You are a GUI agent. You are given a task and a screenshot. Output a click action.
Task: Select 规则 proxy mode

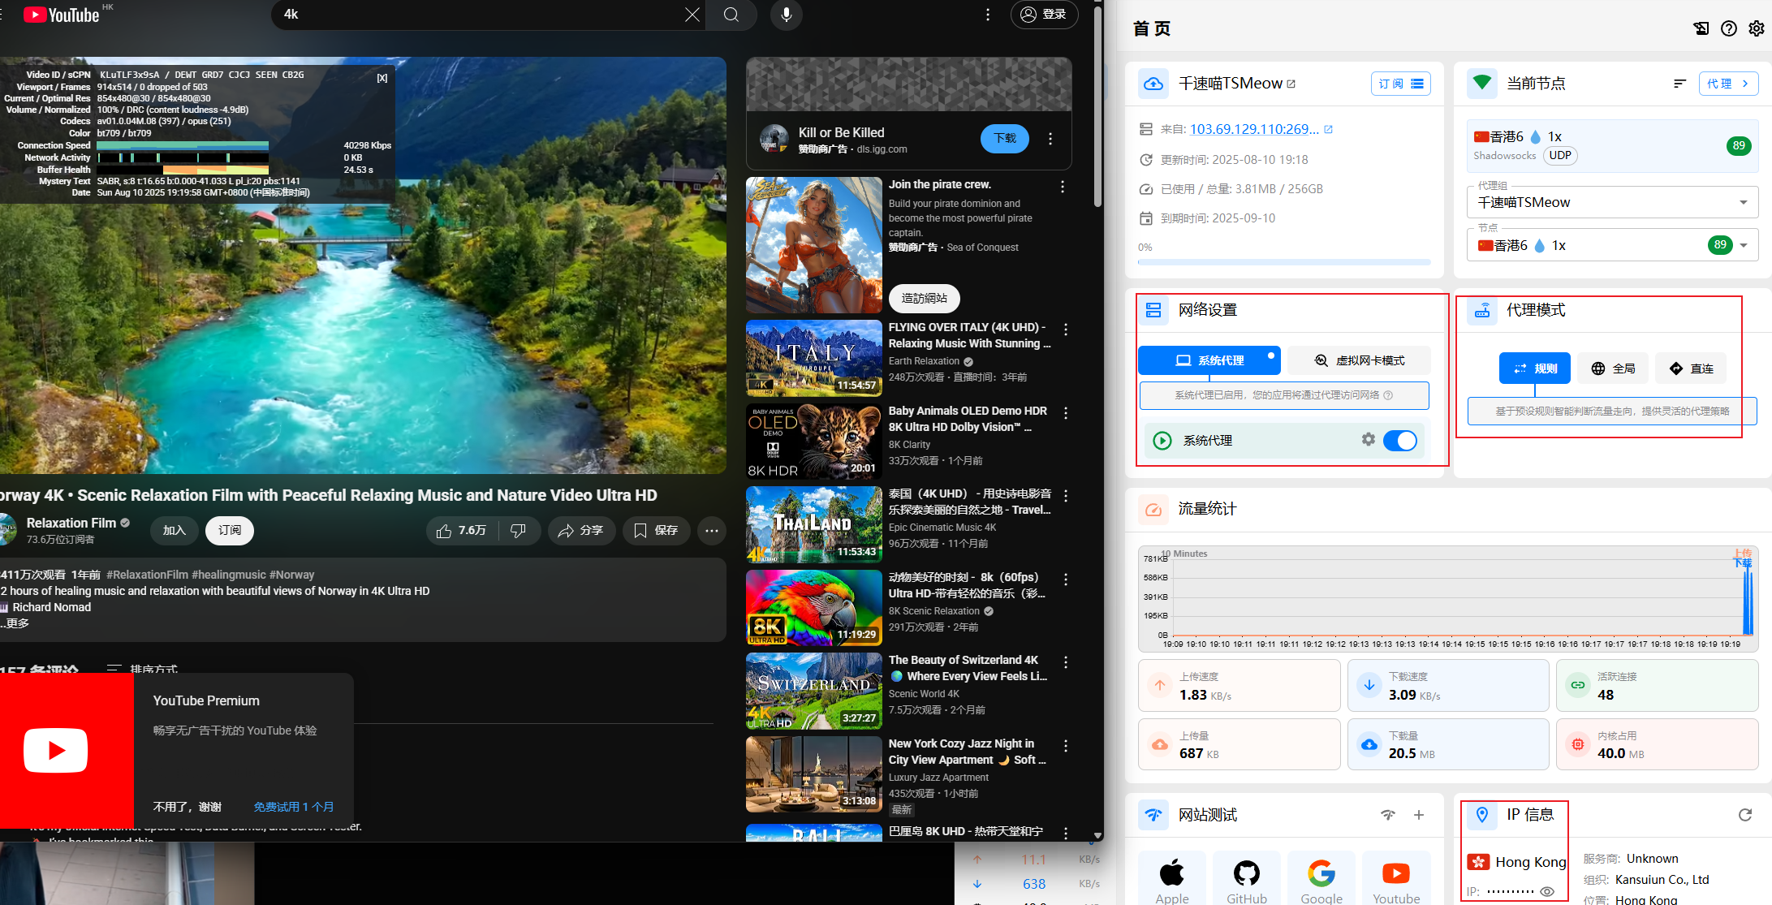pos(1534,368)
